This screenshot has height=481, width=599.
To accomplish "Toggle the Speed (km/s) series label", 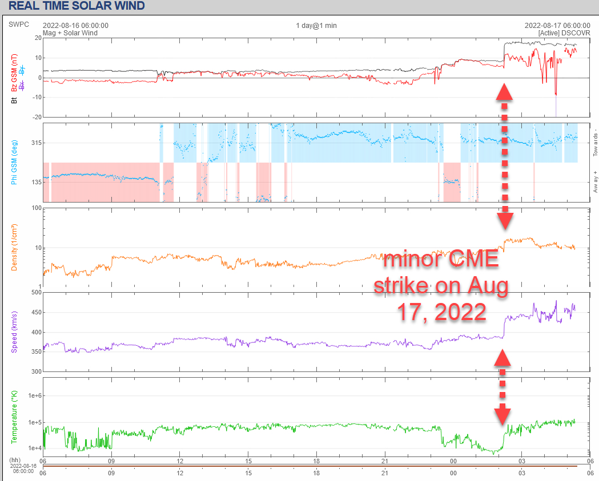I will [x=14, y=332].
